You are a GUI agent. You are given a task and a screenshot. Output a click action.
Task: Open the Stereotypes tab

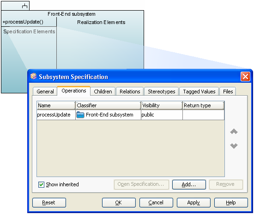tap(161, 92)
